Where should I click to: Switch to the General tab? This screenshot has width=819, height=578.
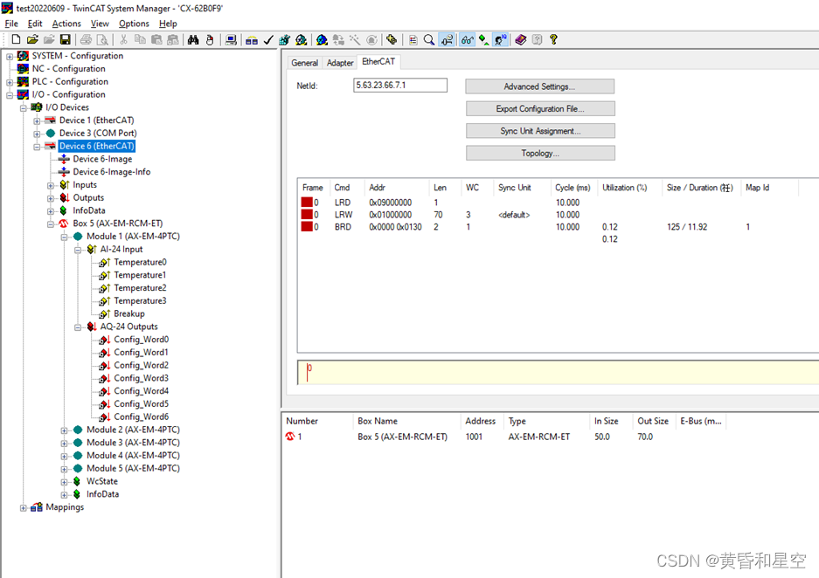(x=304, y=63)
